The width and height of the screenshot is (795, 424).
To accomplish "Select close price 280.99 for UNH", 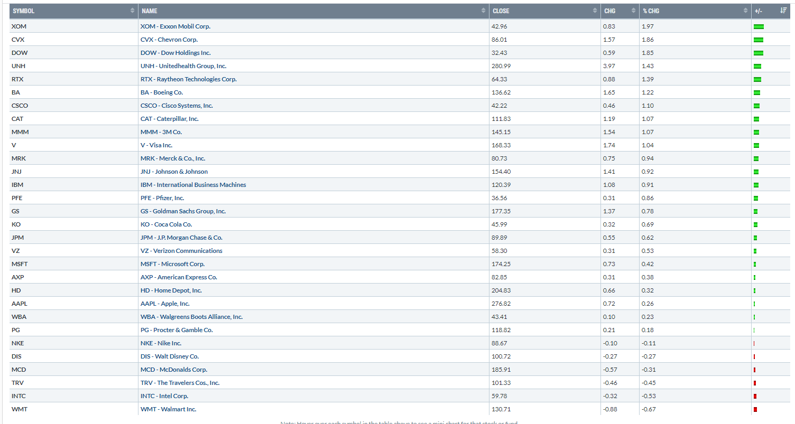I will (501, 66).
